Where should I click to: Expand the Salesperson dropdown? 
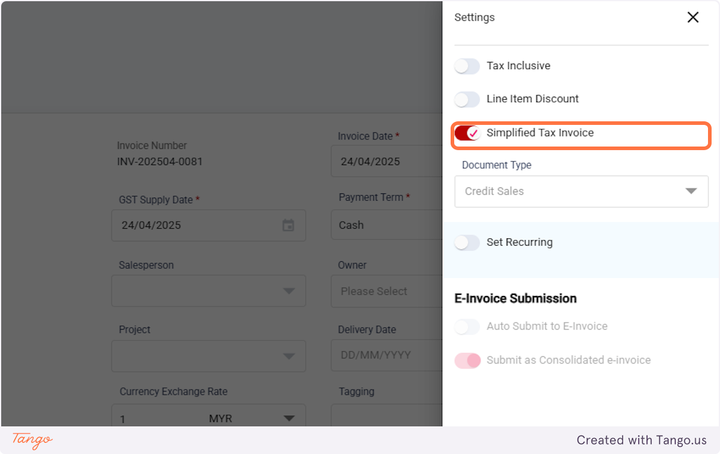click(209, 291)
